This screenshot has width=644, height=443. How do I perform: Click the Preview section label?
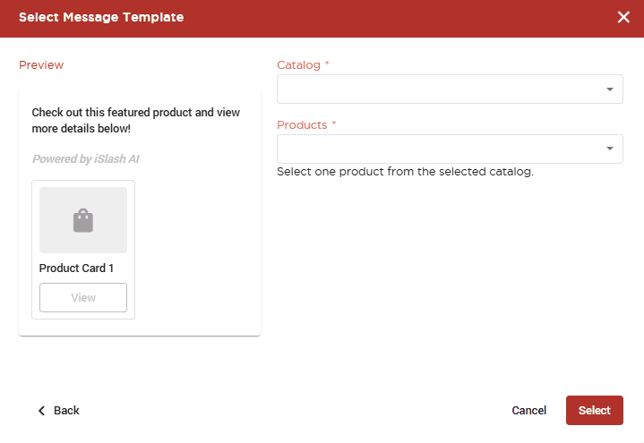pyautogui.click(x=41, y=64)
